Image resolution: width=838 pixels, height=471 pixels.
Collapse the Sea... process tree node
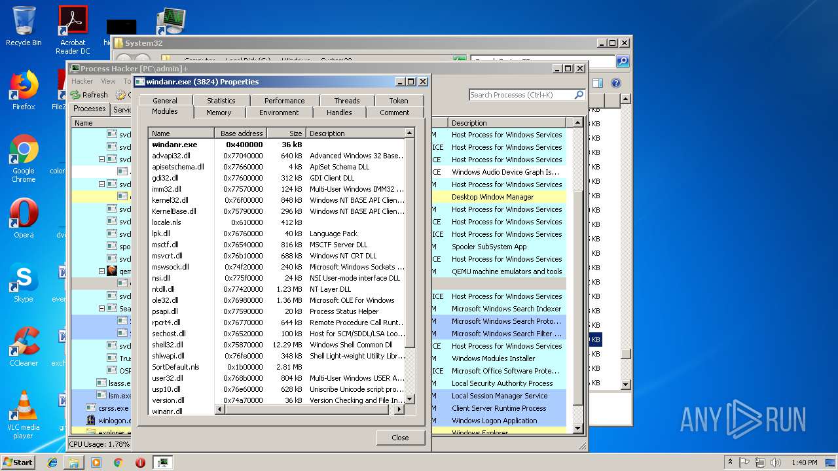click(x=101, y=309)
